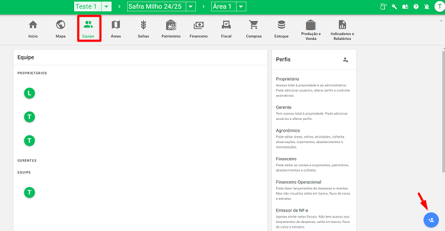Expand the Área 1 dropdown
The height and width of the screenshot is (231, 445).
241,6
